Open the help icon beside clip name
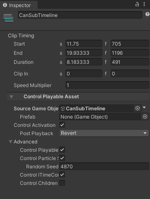 pyautogui.click(x=148, y=14)
